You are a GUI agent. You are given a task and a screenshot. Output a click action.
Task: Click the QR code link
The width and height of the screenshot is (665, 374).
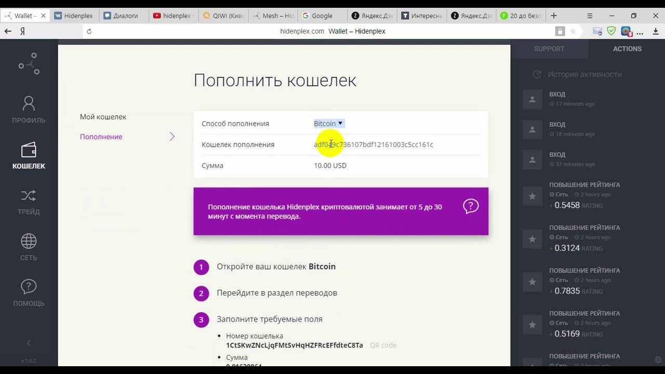(x=383, y=345)
